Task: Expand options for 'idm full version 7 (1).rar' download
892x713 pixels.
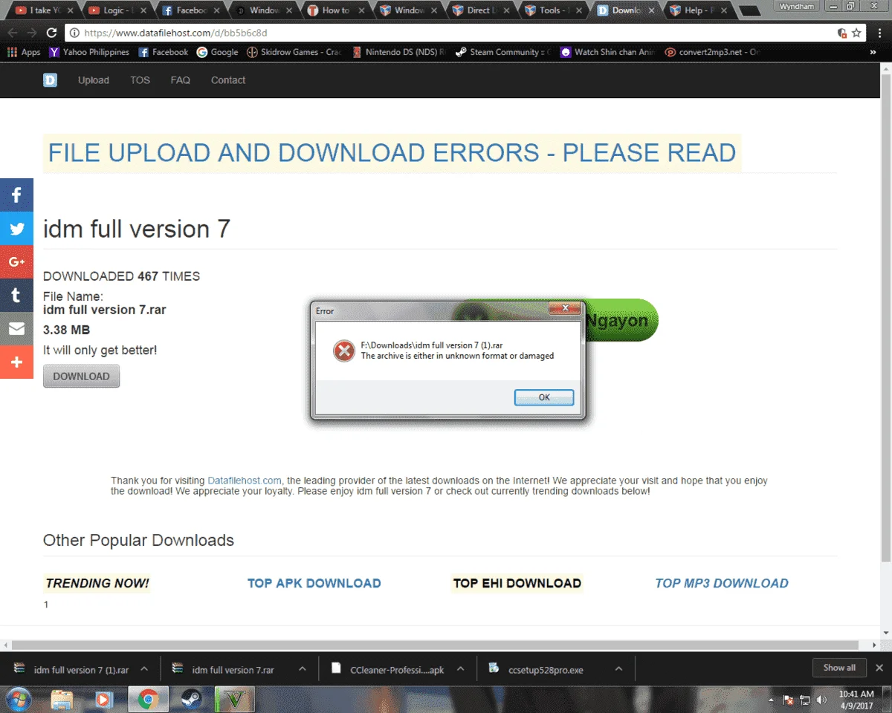Action: [144, 669]
